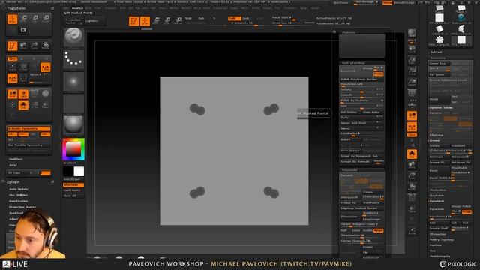
Task: Toggle the Edit icon in the Transform panel
Action: pyautogui.click(x=12, y=46)
